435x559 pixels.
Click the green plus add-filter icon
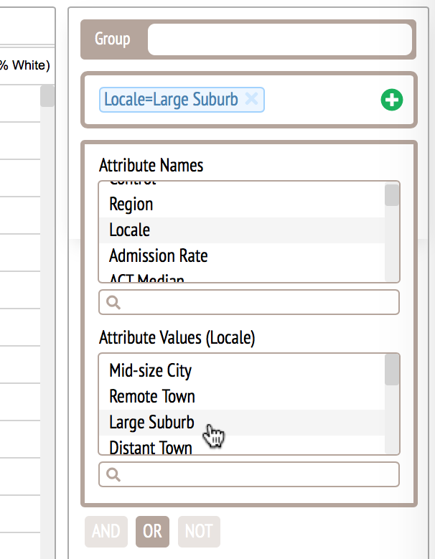point(391,100)
